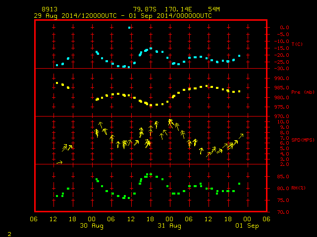Select the 31 Aug date label
The image size is (317, 237).
[x=169, y=226]
